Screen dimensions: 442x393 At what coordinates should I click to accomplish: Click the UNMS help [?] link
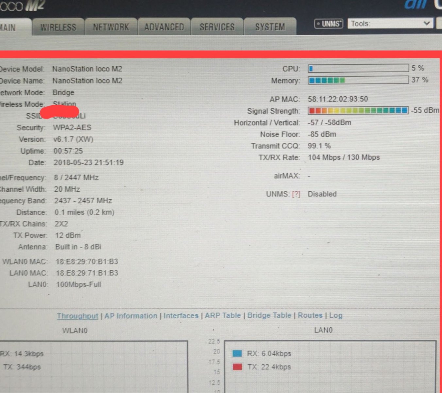[x=296, y=194]
